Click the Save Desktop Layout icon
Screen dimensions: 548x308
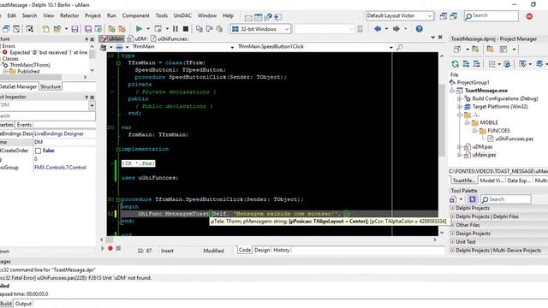444,16
